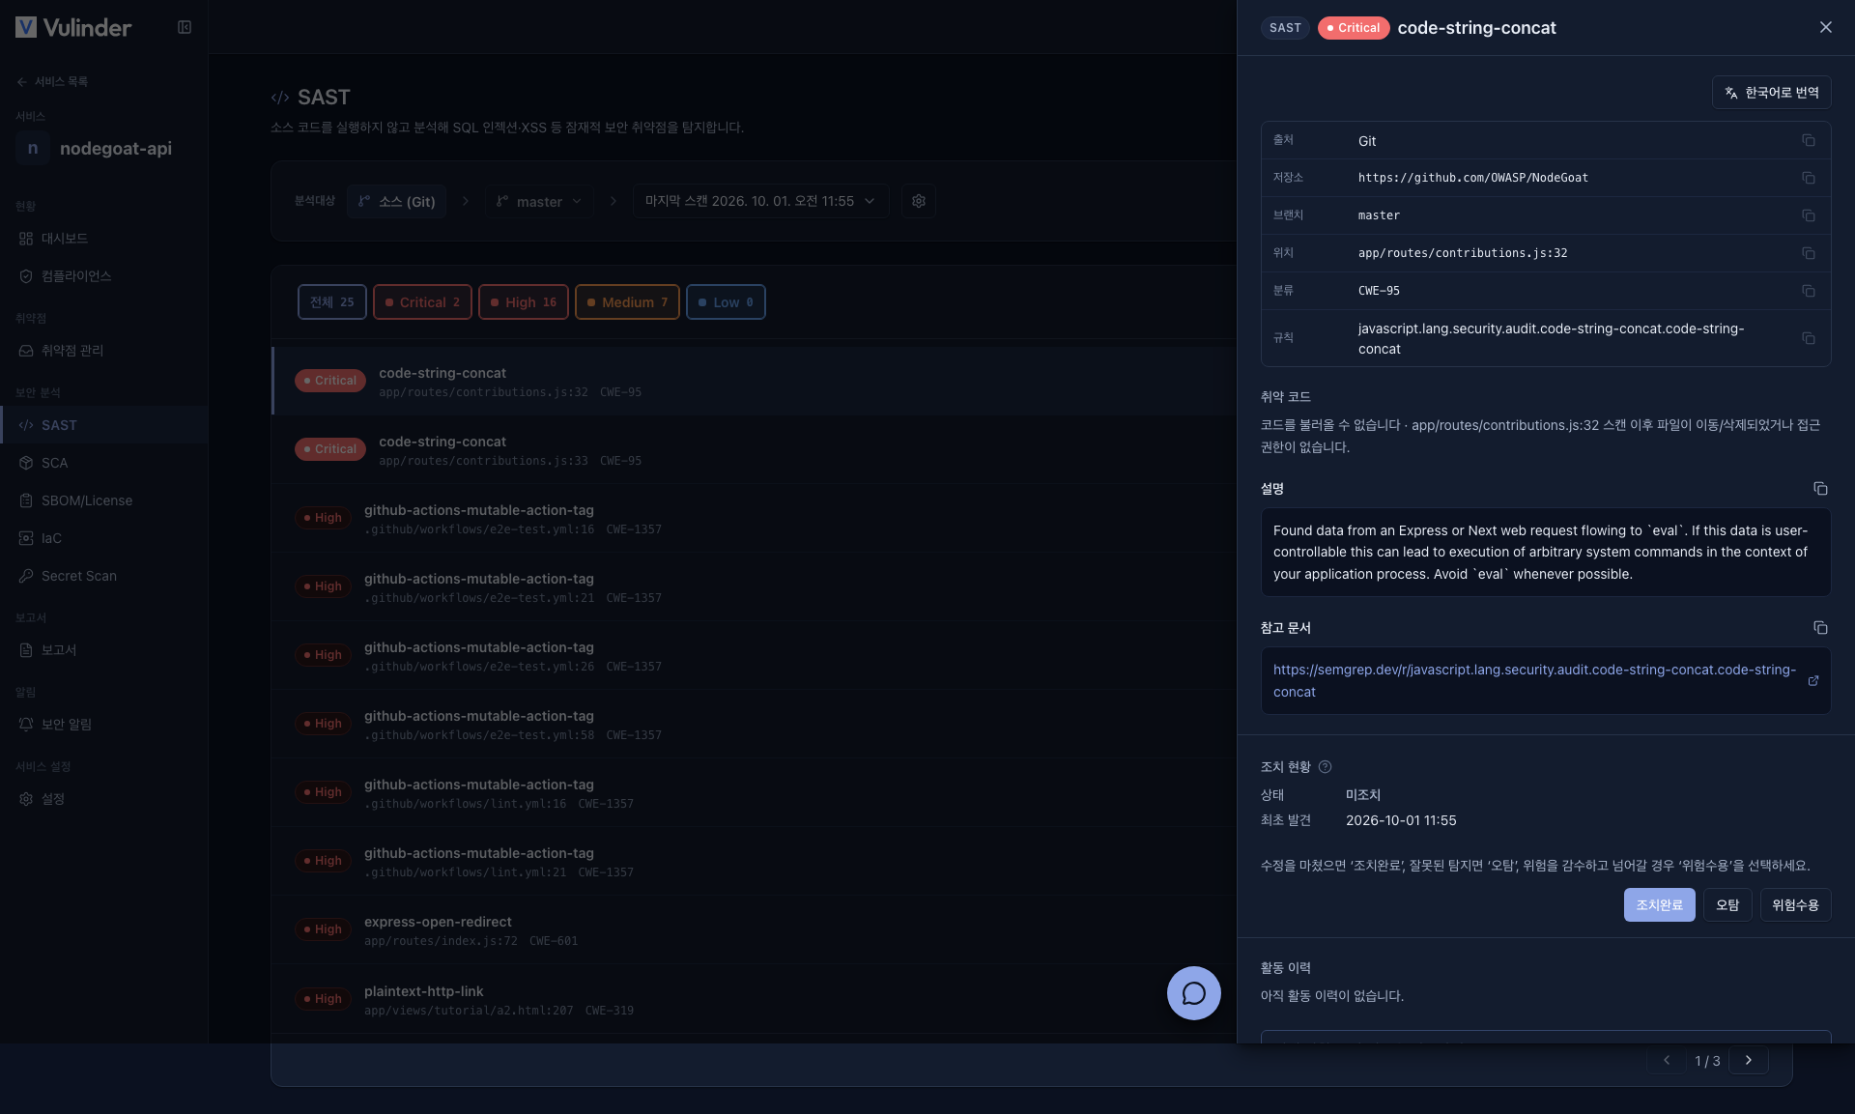1855x1114 pixels.
Task: Copy the repository URL field
Action: [x=1808, y=179]
